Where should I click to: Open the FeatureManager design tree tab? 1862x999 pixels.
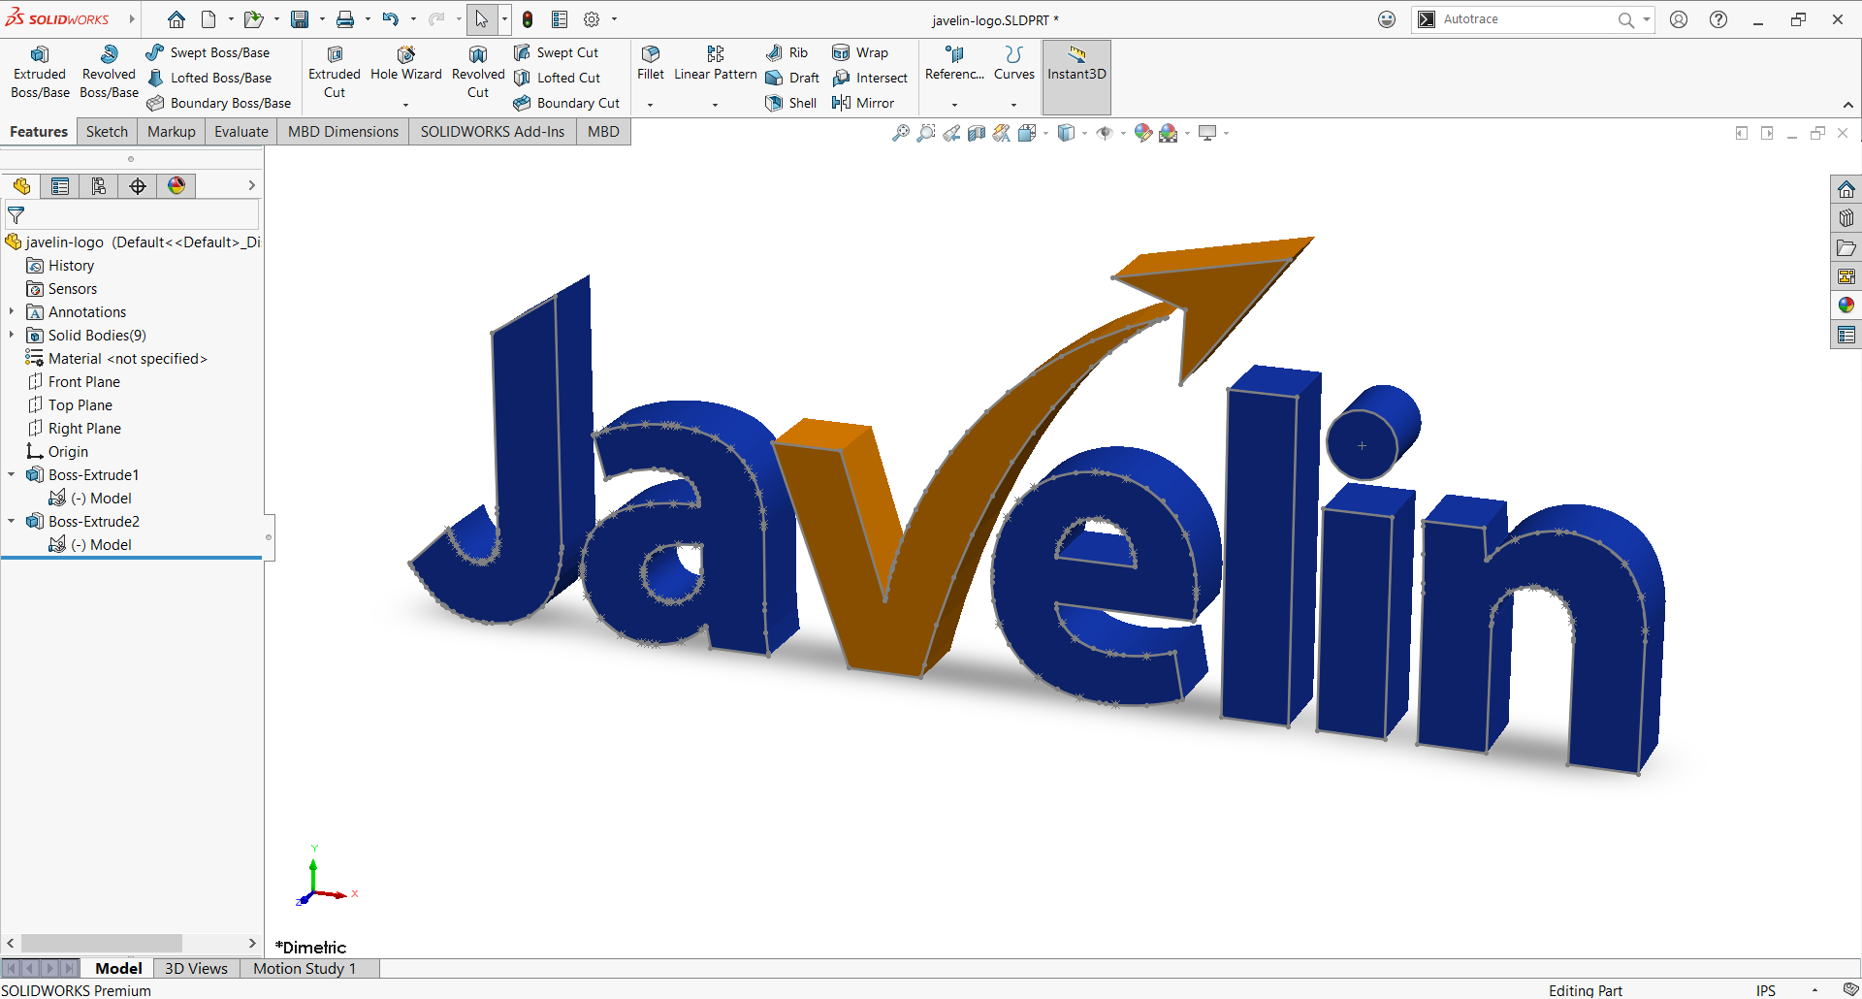tap(21, 186)
